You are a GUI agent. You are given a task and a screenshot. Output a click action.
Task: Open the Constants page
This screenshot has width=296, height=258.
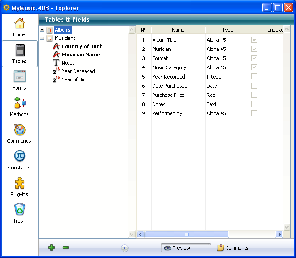point(19,160)
